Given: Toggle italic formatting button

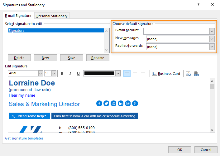Looking at the screenshot, I should 70,74.
